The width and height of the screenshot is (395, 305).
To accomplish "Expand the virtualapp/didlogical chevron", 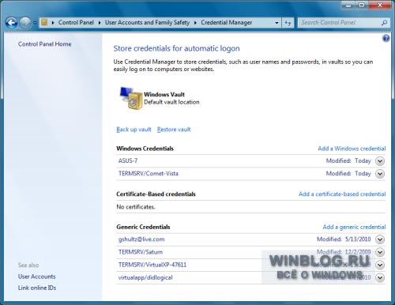I will [x=380, y=278].
